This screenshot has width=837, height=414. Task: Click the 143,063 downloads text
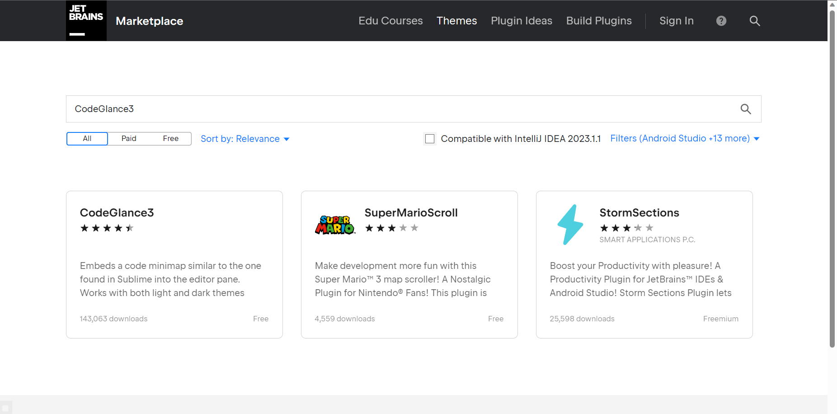coord(113,319)
